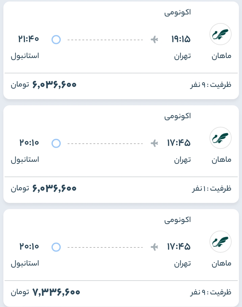
Task: Click the blue arrival circle in the bottom card
Action: pyautogui.click(x=56, y=247)
